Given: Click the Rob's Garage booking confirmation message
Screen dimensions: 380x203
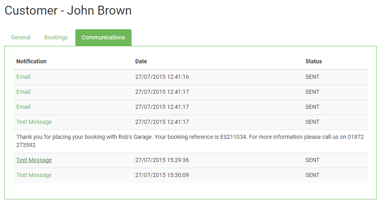Looking at the screenshot, I should pos(190,141).
